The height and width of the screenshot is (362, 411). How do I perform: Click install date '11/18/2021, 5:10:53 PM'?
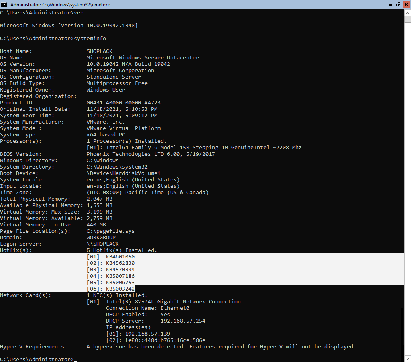point(122,109)
